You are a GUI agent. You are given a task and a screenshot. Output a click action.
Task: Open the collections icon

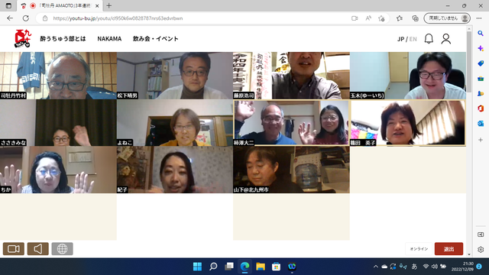point(415,18)
